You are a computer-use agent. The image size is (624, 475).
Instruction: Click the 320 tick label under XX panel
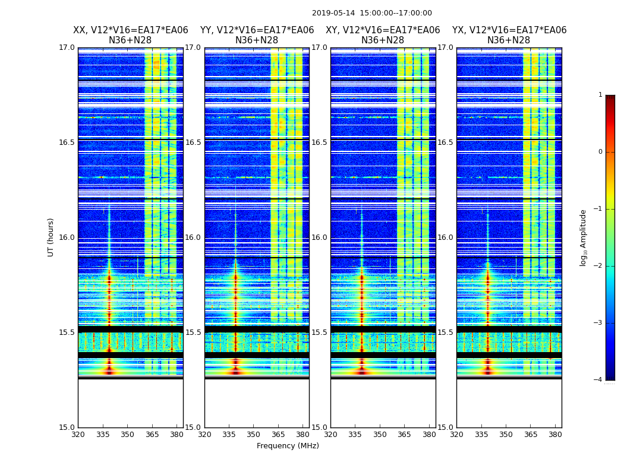[x=78, y=435]
